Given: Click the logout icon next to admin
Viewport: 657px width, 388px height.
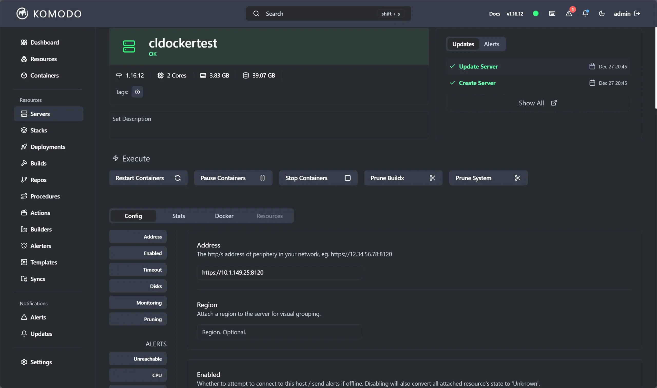Looking at the screenshot, I should (x=637, y=14).
